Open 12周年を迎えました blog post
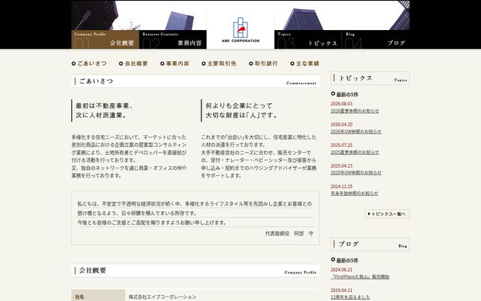 tap(350, 297)
